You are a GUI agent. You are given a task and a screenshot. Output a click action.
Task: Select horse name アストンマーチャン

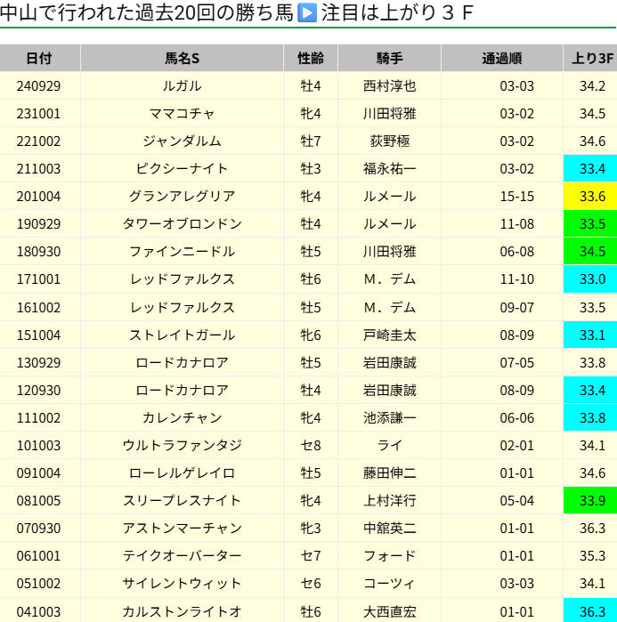click(x=182, y=528)
